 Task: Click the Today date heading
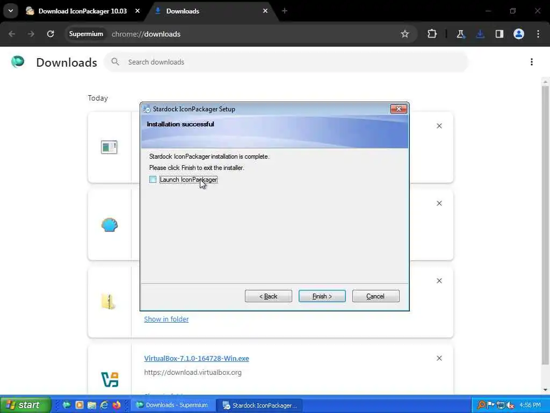pos(98,98)
